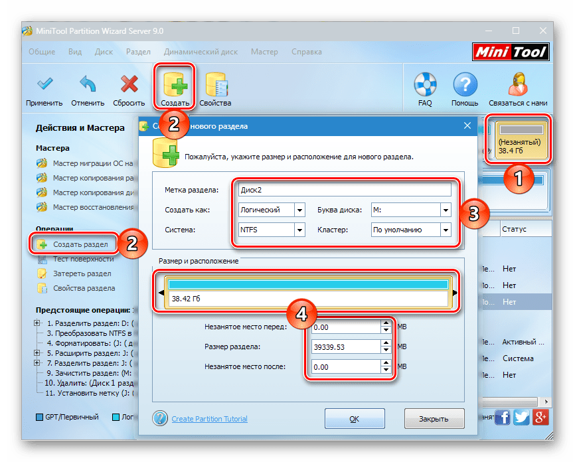Open the Google Plus share icon
Screen dimensions: 575x462
(540, 417)
